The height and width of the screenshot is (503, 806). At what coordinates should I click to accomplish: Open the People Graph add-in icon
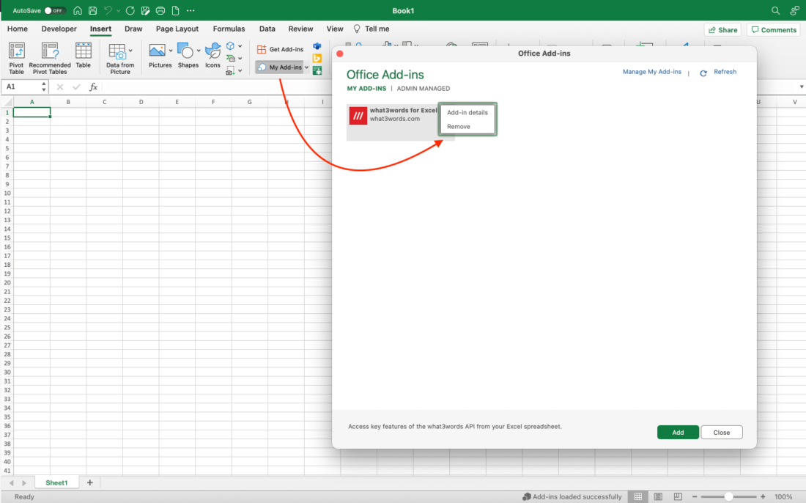317,70
